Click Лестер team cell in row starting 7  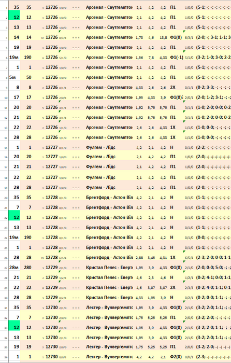click(109, 317)
